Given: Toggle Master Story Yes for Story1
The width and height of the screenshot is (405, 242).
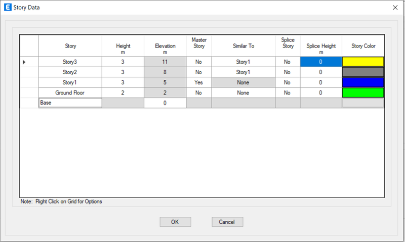Looking at the screenshot, I should point(199,82).
